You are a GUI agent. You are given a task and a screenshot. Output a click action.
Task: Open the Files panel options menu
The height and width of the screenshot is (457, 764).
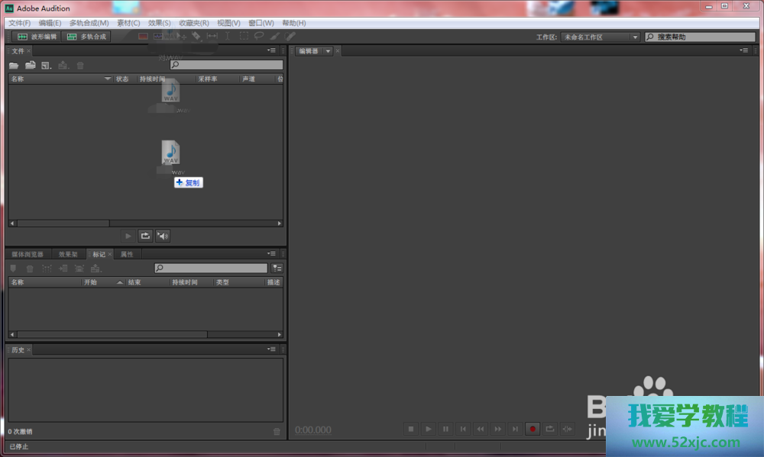(272, 50)
